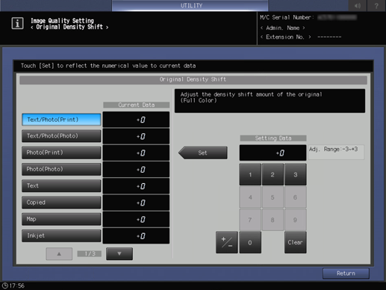386x290 pixels.
Task: Click the Return button
Action: click(x=346, y=274)
